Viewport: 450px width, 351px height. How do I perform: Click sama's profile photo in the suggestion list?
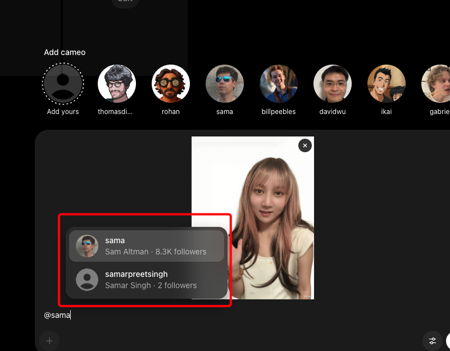[87, 246]
